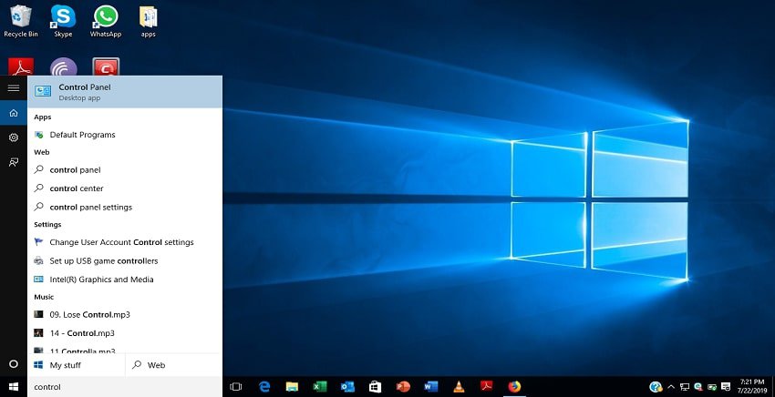Launch Microsoft Edge from the taskbar

point(264,387)
